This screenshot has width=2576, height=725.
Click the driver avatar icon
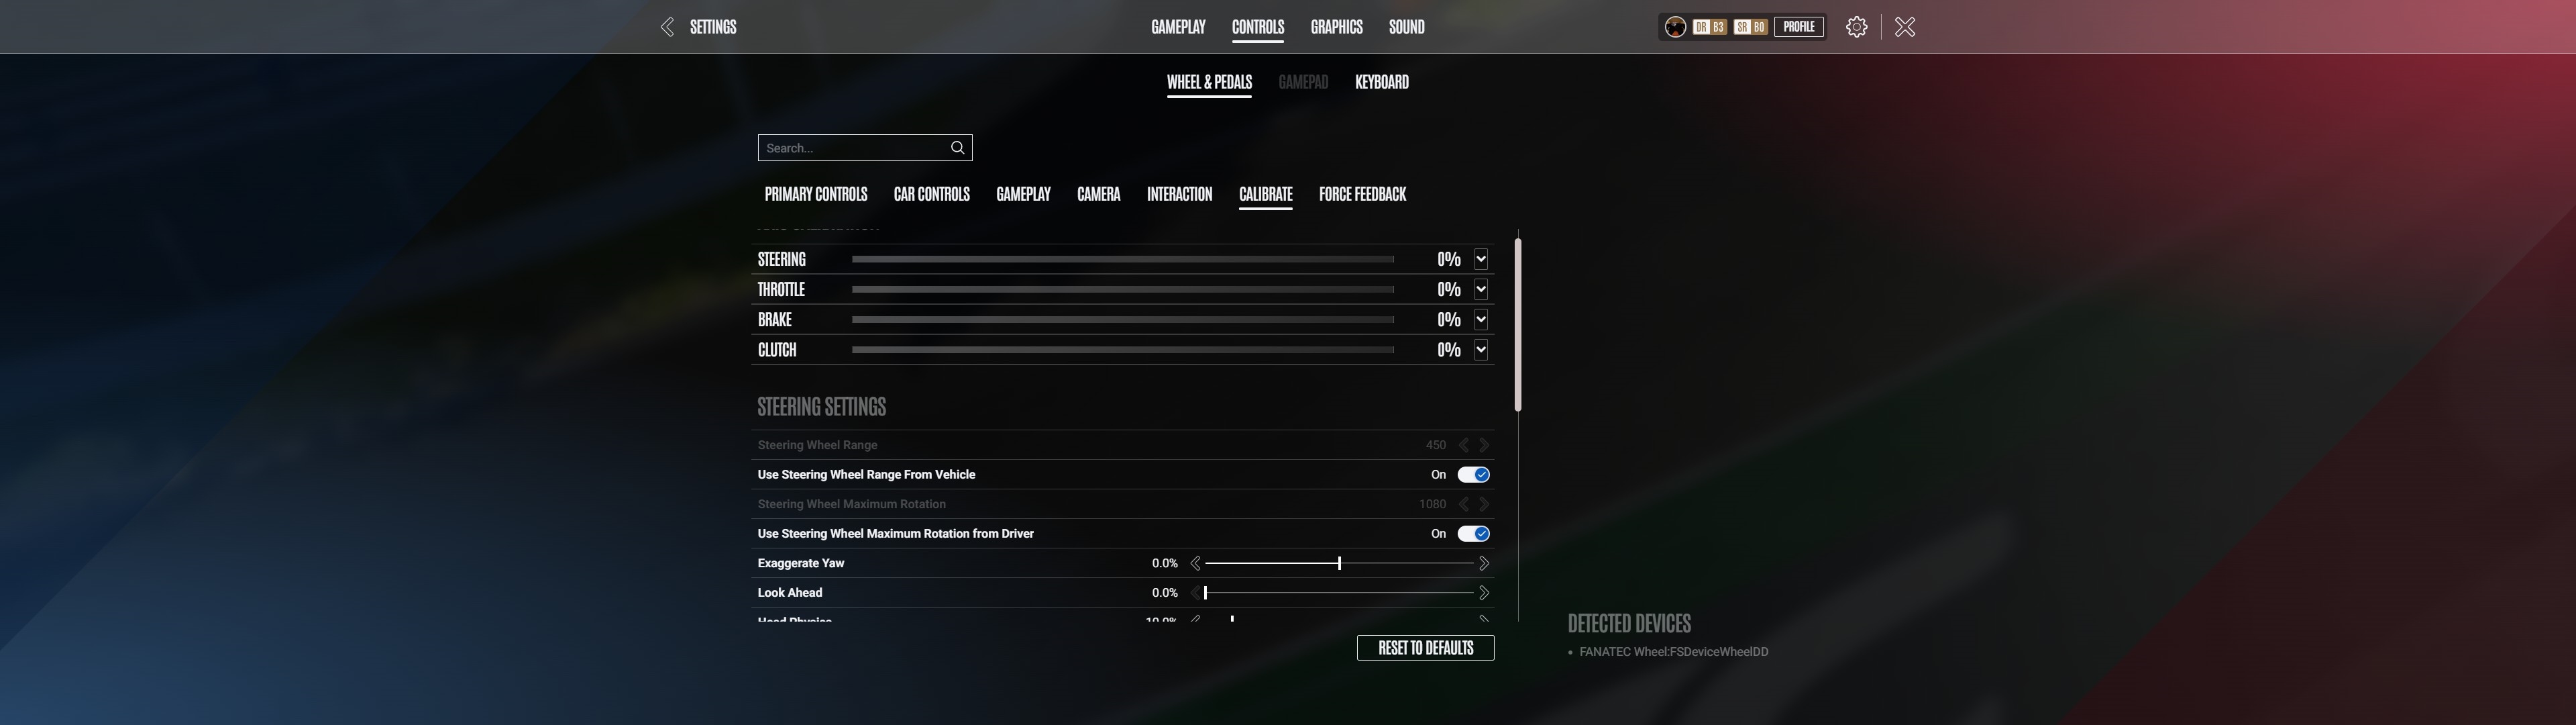1675,27
